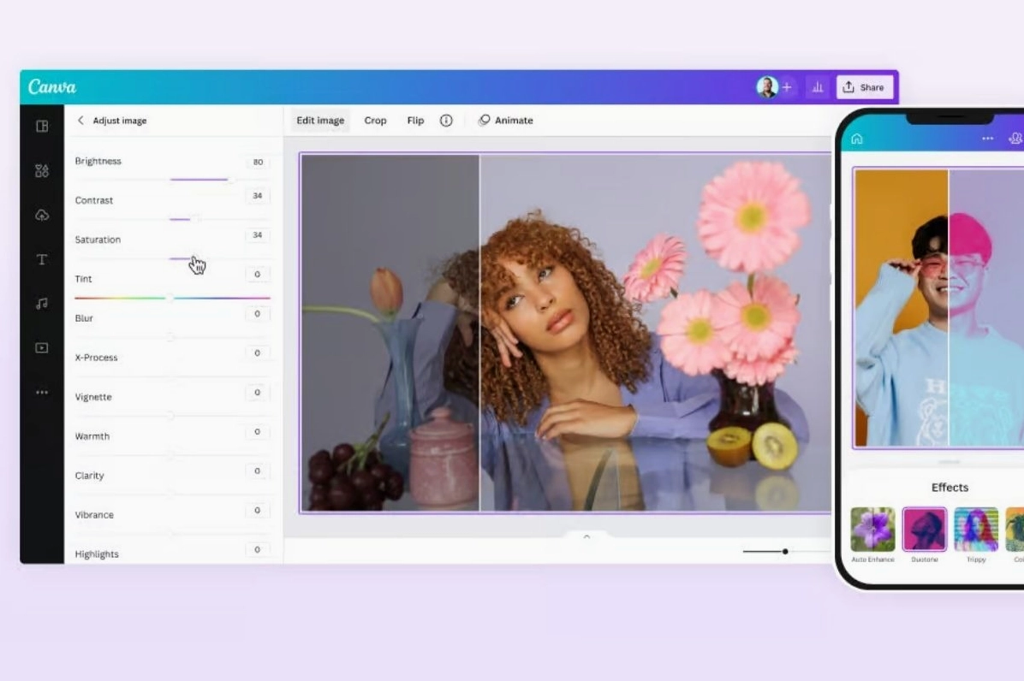
Task: Open the Elements icon in sidebar
Action: [x=42, y=171]
